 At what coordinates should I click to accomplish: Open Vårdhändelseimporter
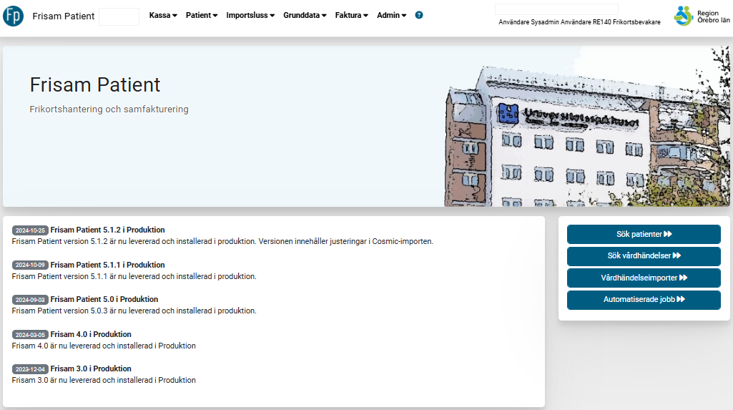coord(644,278)
